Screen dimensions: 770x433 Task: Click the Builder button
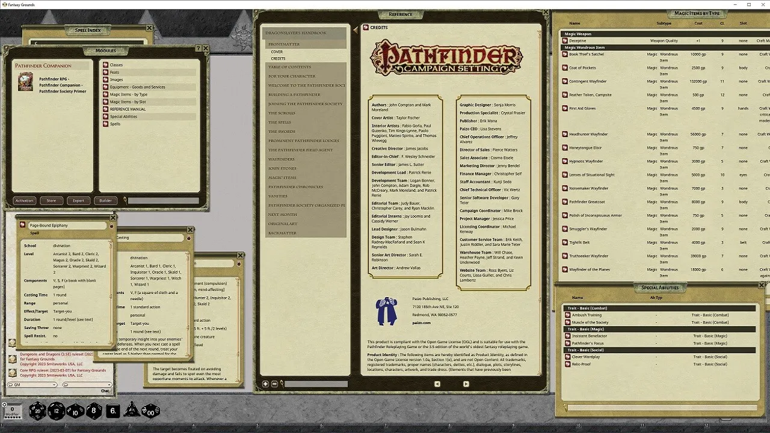pos(106,201)
